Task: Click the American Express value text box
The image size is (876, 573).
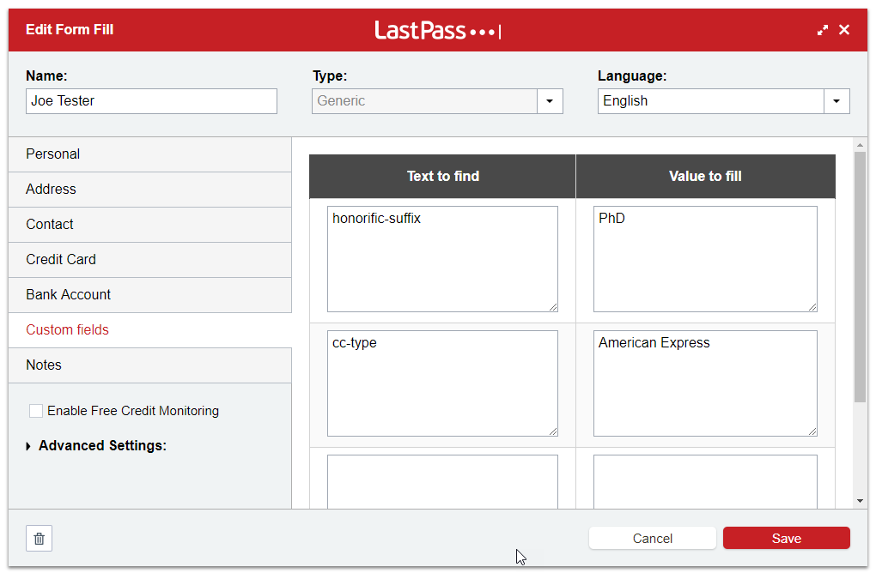Action: (x=704, y=383)
